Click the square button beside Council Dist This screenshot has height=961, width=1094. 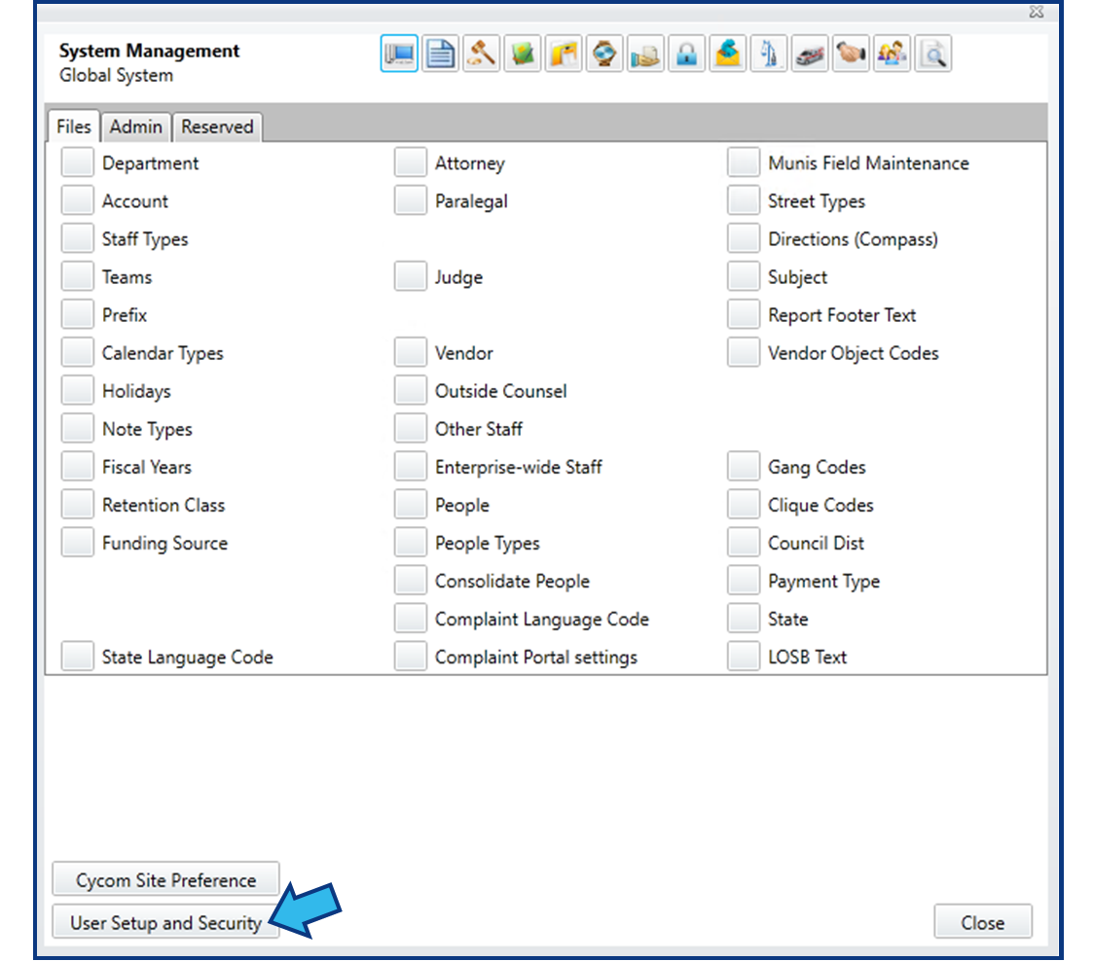point(744,543)
